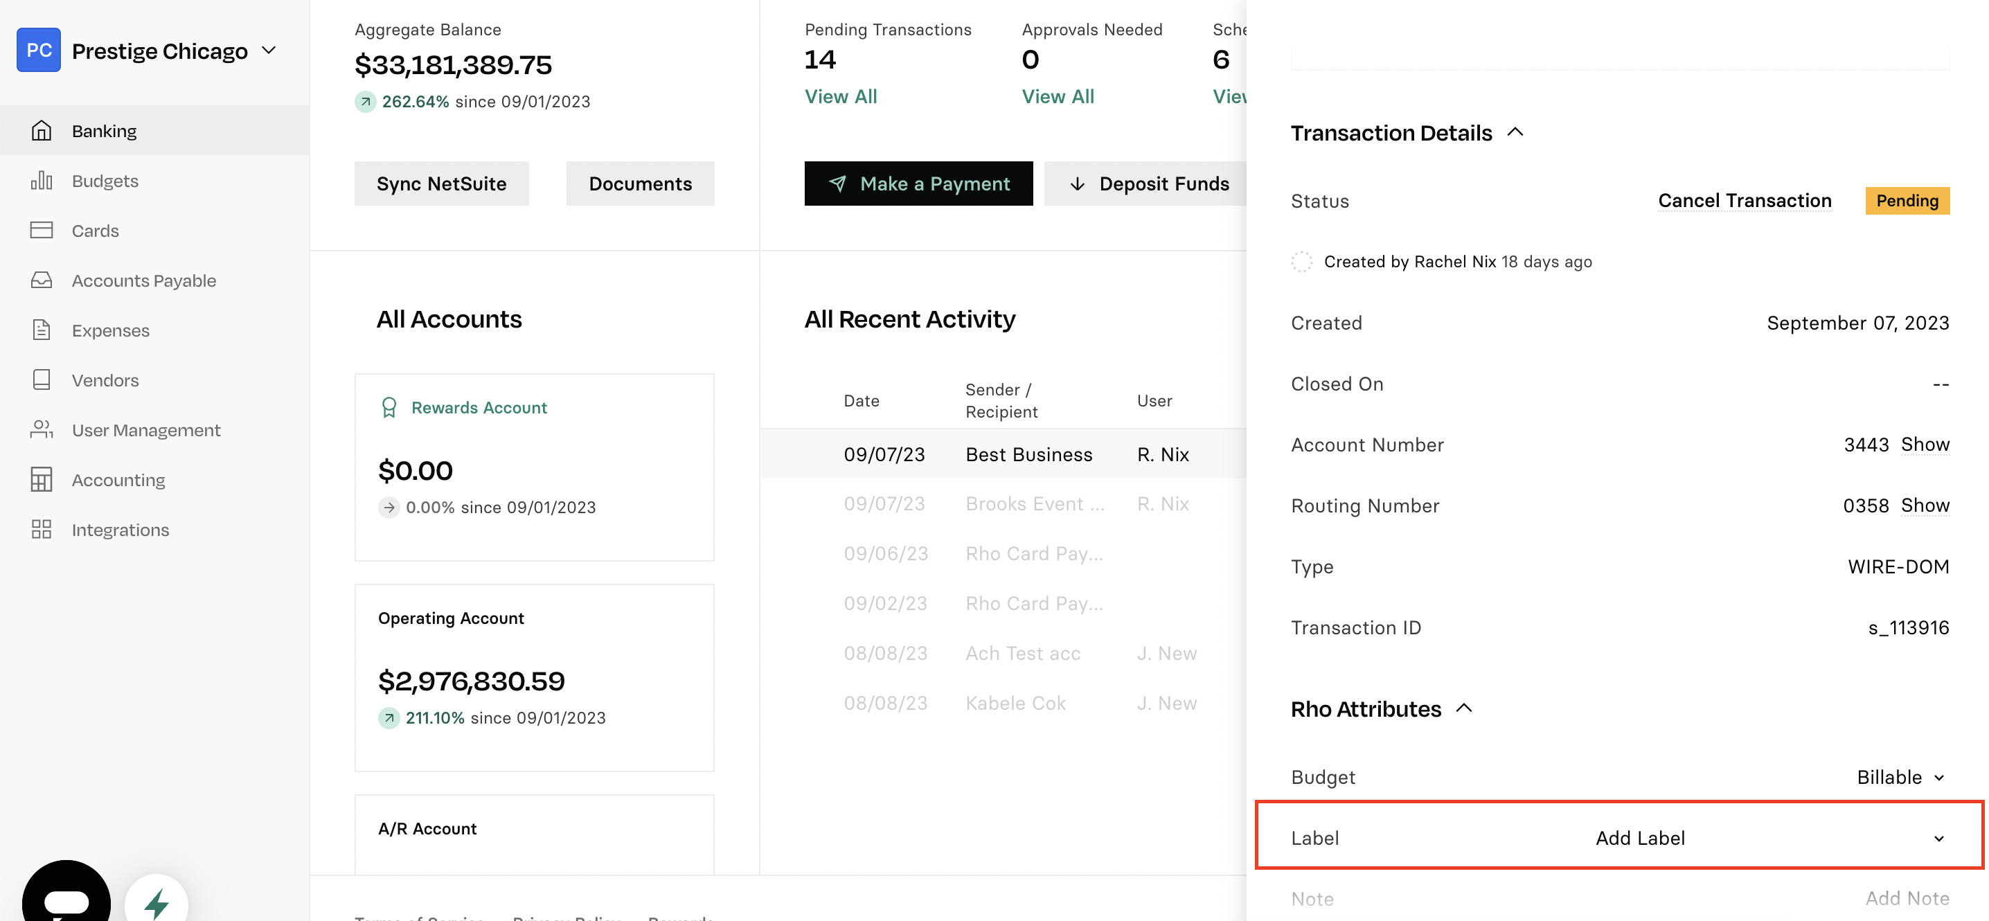This screenshot has width=1989, height=921.
Task: Click the Make a Payment button
Action: (x=918, y=184)
